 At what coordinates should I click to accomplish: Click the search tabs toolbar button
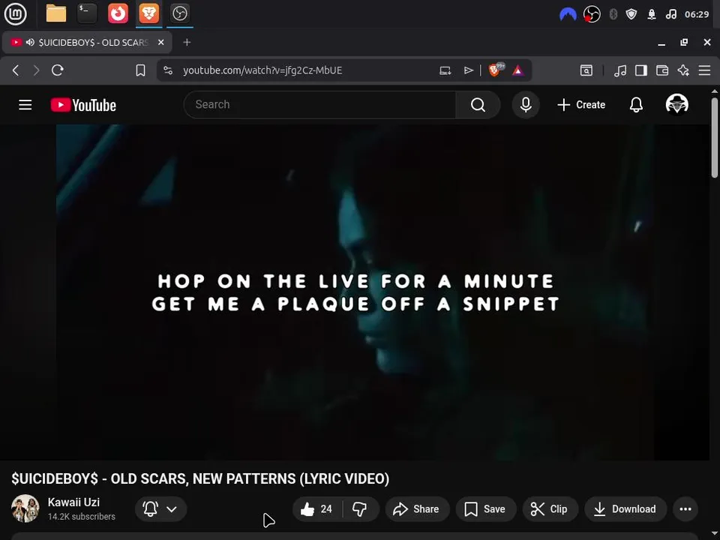click(586, 70)
